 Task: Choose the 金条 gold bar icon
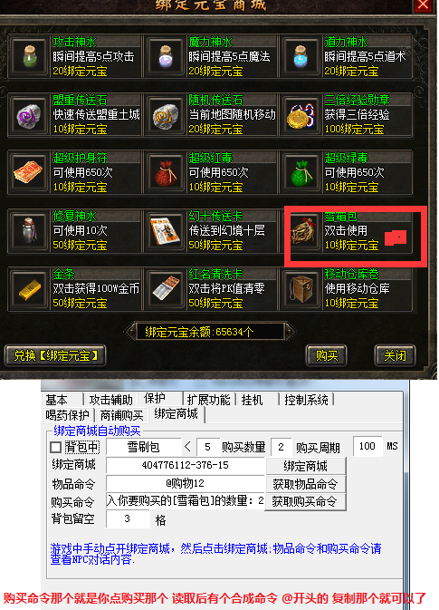click(x=30, y=289)
